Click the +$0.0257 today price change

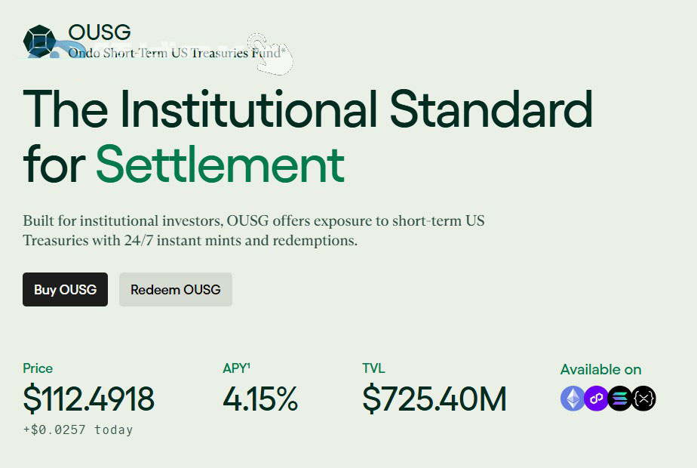click(x=78, y=430)
